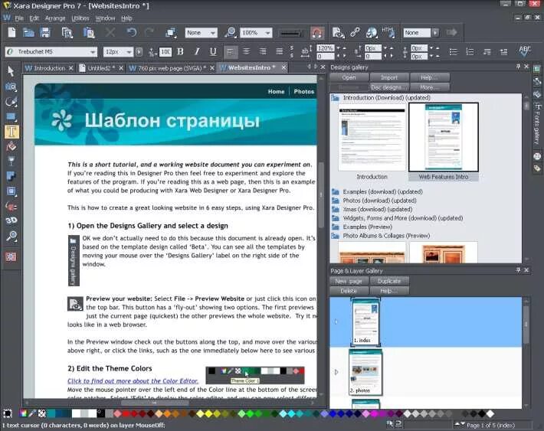Open the File menu
This screenshot has height=431, width=544.
click(19, 18)
